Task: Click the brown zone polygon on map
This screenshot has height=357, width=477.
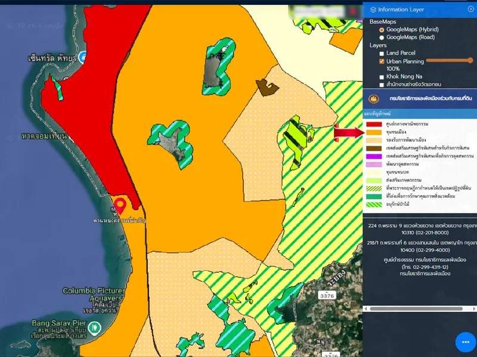Action: click(x=267, y=87)
